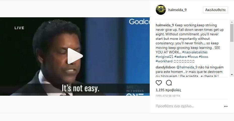Open the #focus hashtag
Screen dimensions: 234x121
[193, 57]
